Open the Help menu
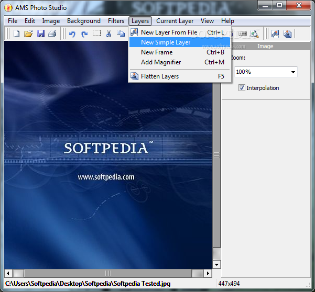315x292 pixels. [227, 21]
